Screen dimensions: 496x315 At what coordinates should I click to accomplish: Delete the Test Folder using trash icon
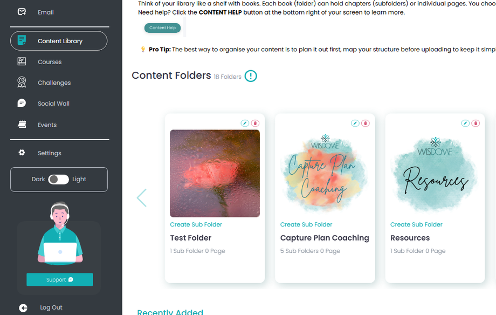pyautogui.click(x=255, y=124)
